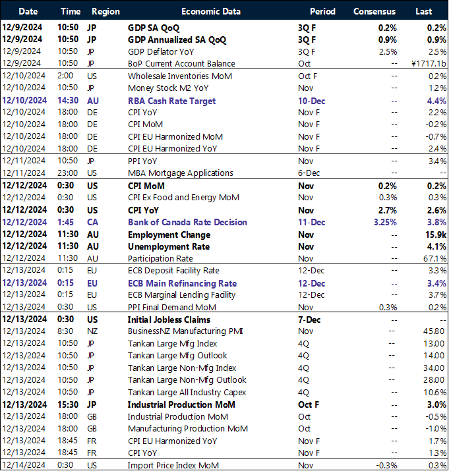The width and height of the screenshot is (449, 471).
Task: Click the 6-Dec period cell
Action: point(309,173)
